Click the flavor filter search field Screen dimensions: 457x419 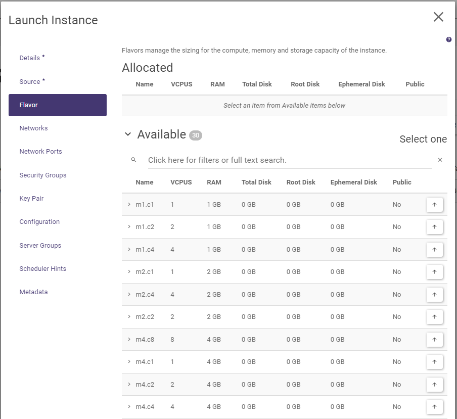288,160
